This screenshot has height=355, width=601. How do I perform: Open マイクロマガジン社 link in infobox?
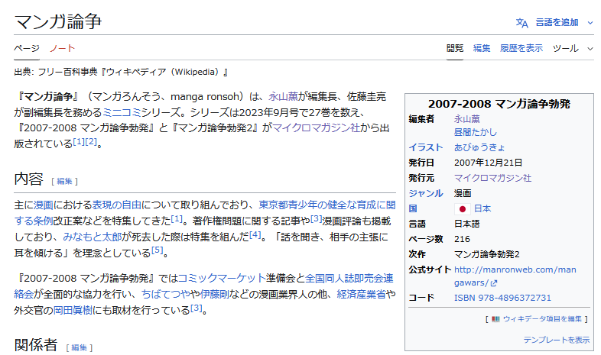[492, 179]
